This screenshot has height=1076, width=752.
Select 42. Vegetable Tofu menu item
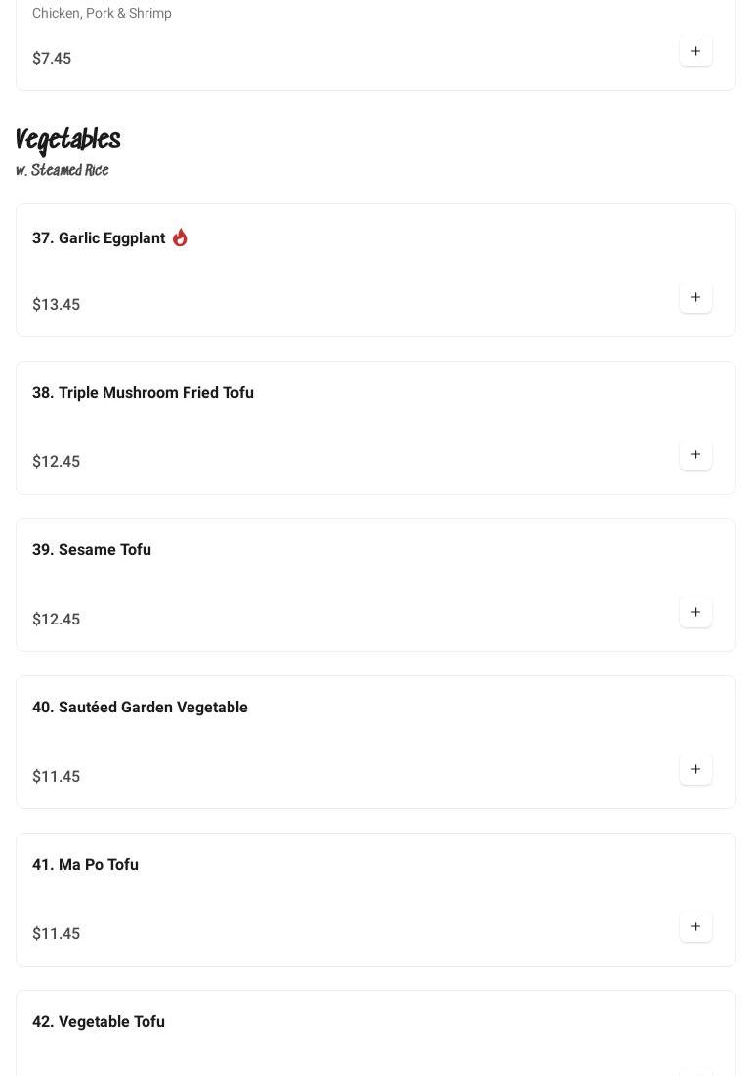(x=99, y=1022)
